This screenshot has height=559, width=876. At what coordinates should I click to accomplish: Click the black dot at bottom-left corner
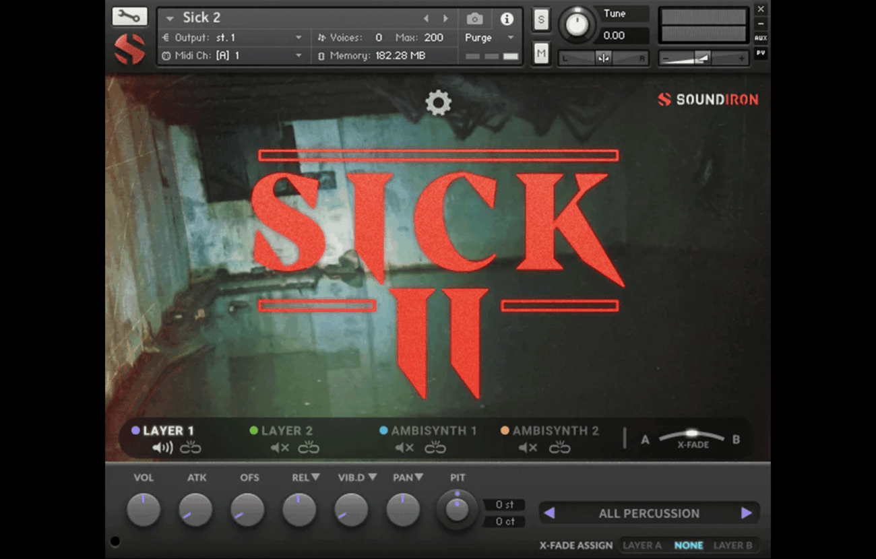(x=115, y=541)
